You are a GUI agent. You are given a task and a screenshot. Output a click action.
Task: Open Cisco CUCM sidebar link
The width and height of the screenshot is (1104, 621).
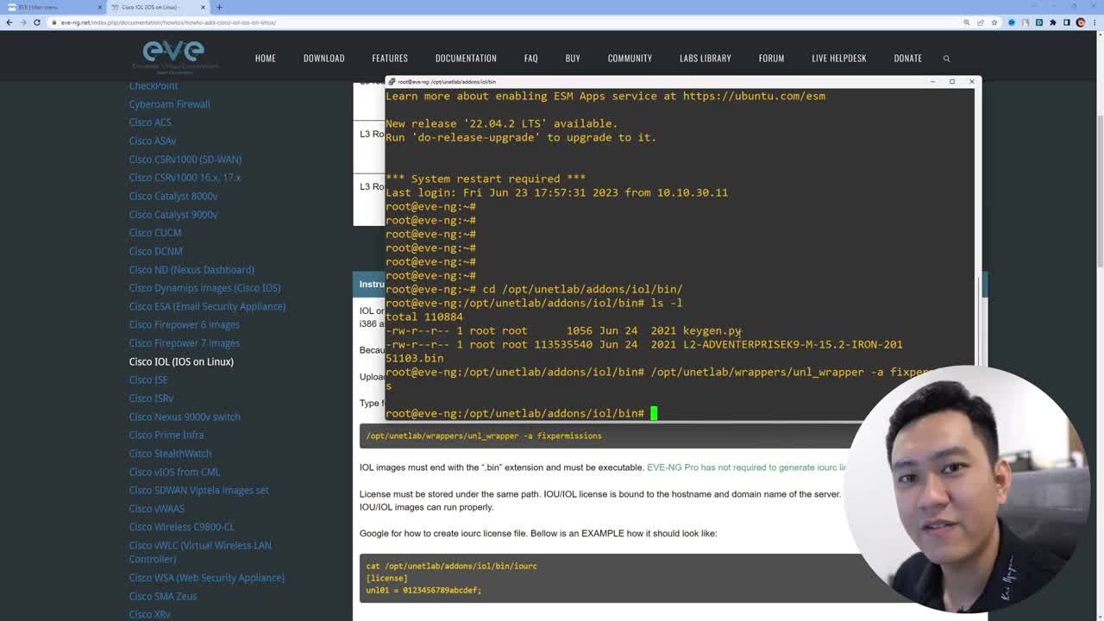155,233
